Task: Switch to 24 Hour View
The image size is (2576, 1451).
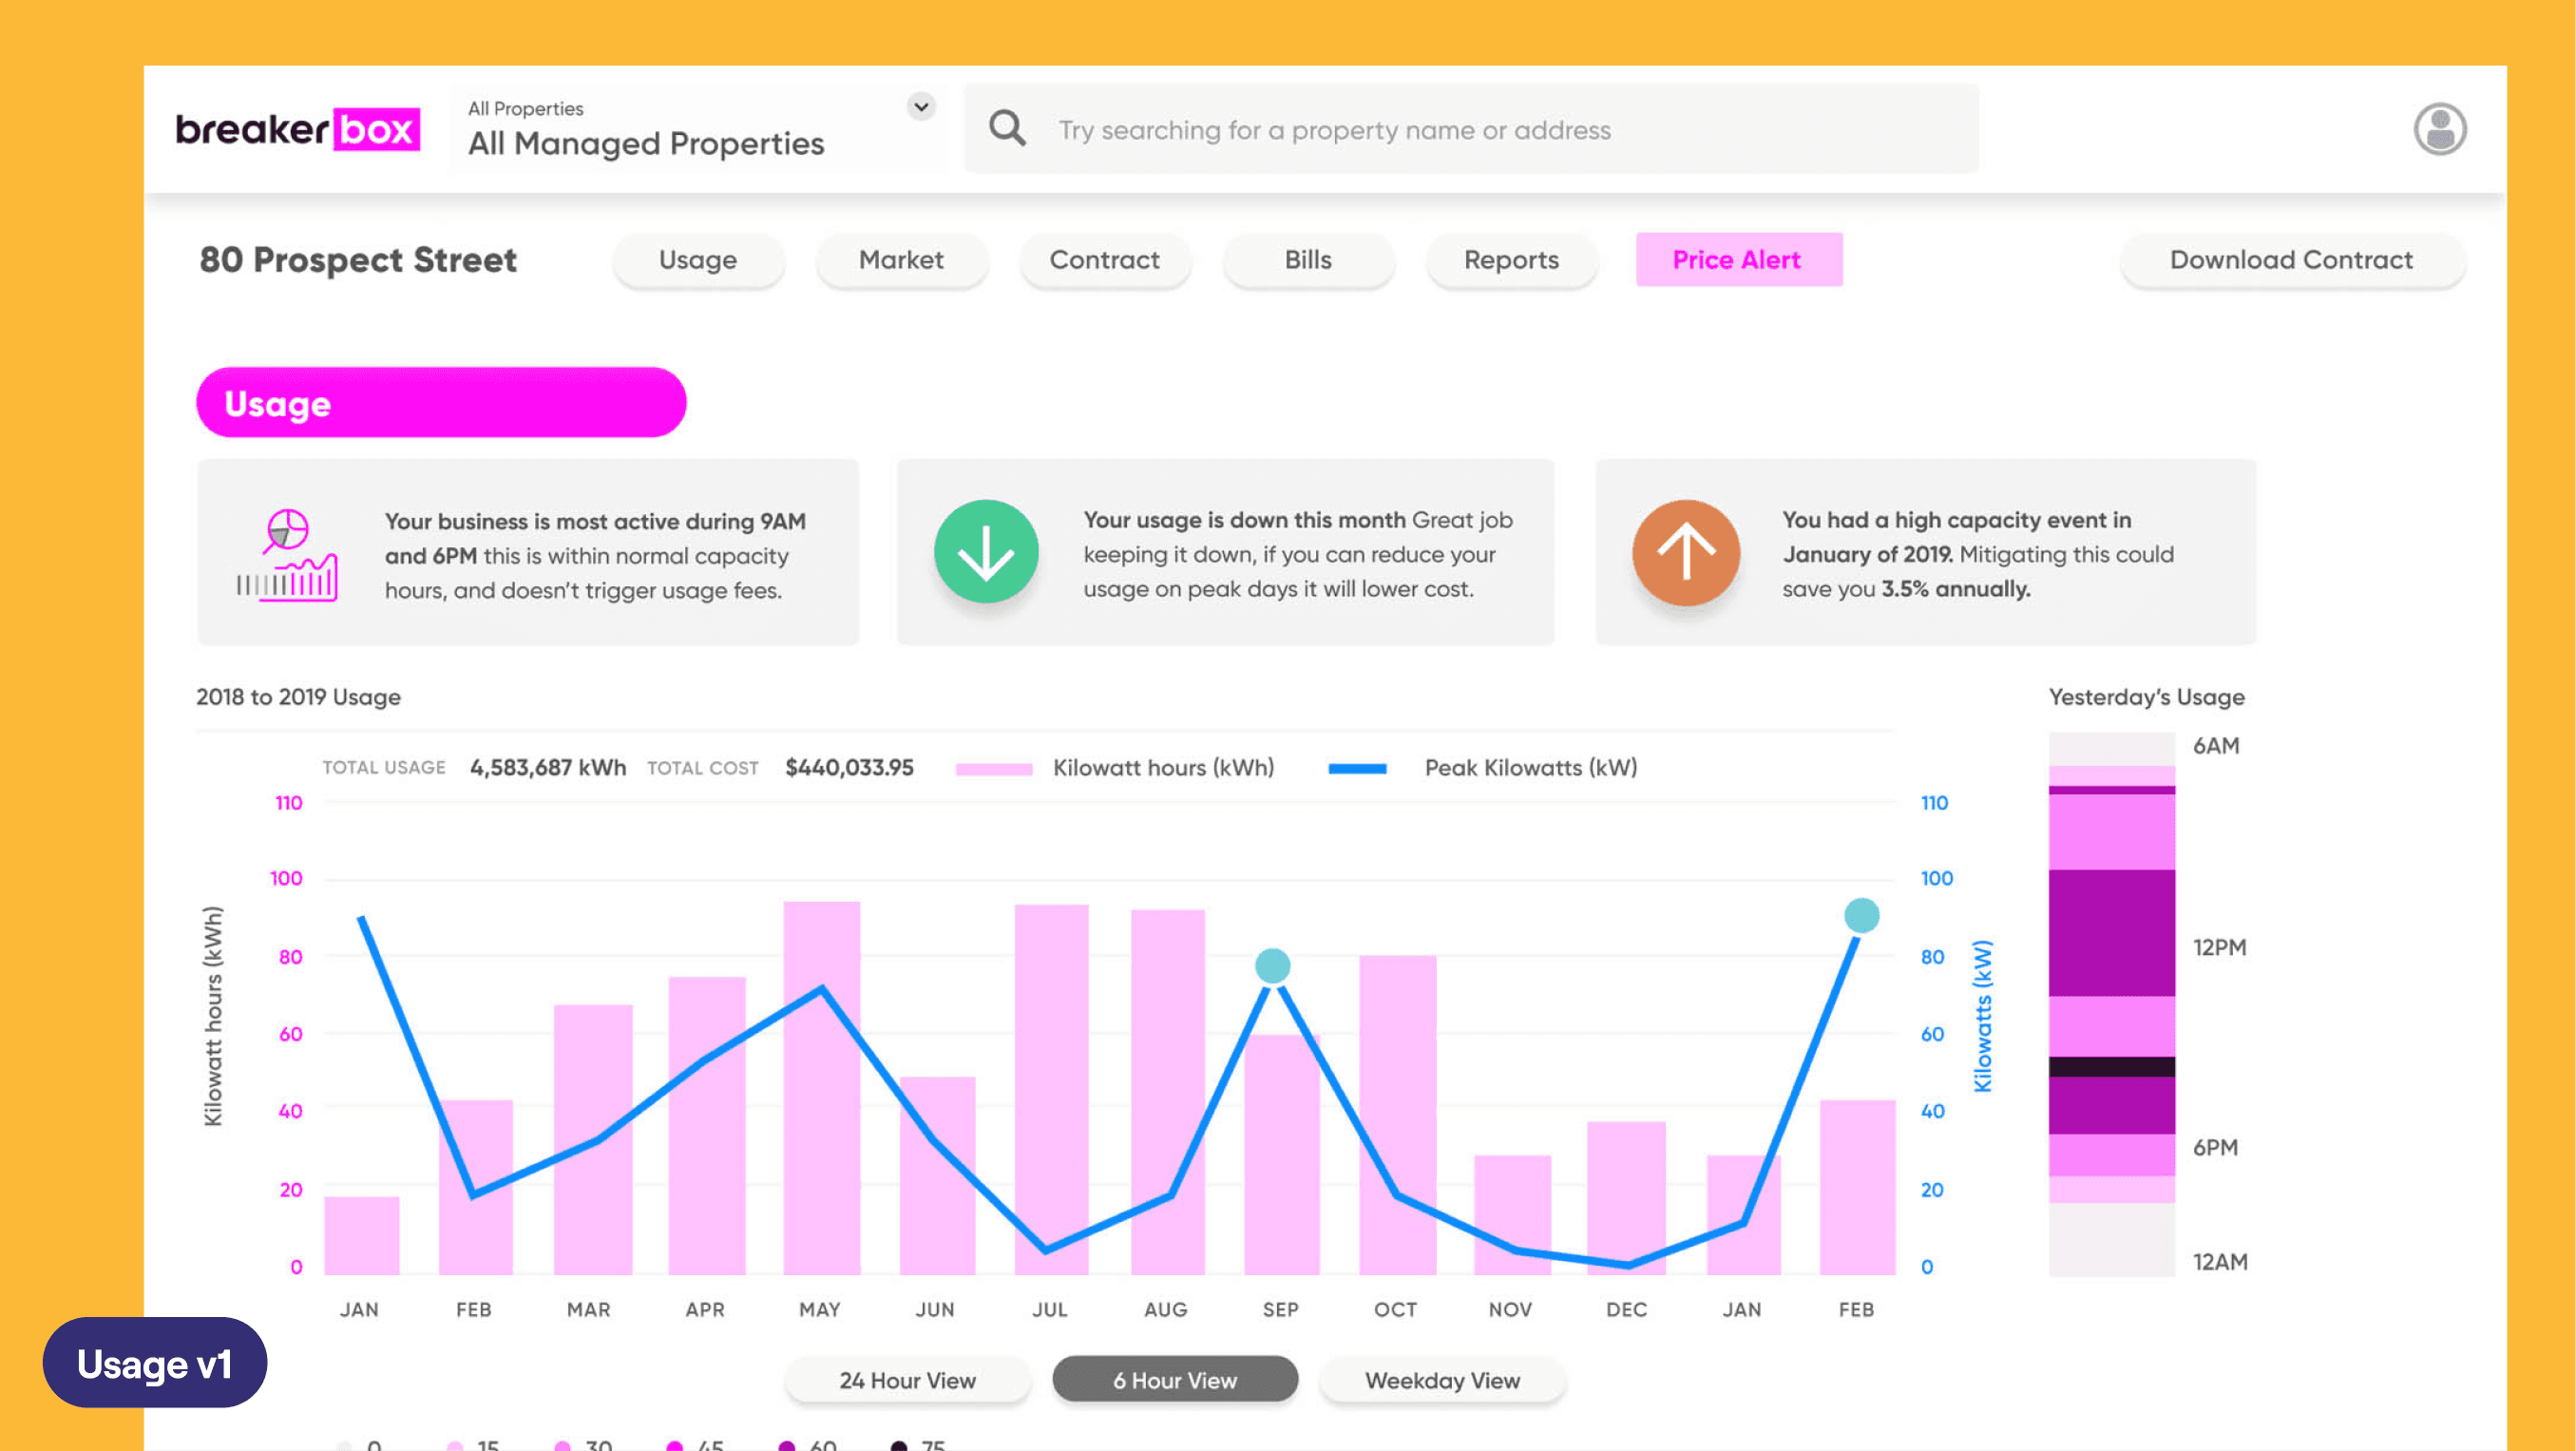Action: [907, 1380]
